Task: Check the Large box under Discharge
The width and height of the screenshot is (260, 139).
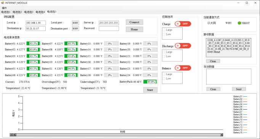Action: [164, 52]
